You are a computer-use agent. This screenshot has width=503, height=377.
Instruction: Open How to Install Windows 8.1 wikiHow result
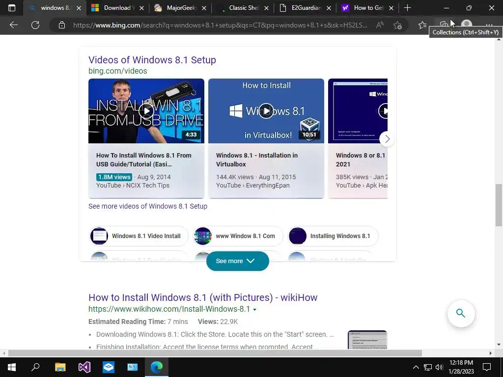pos(203,297)
